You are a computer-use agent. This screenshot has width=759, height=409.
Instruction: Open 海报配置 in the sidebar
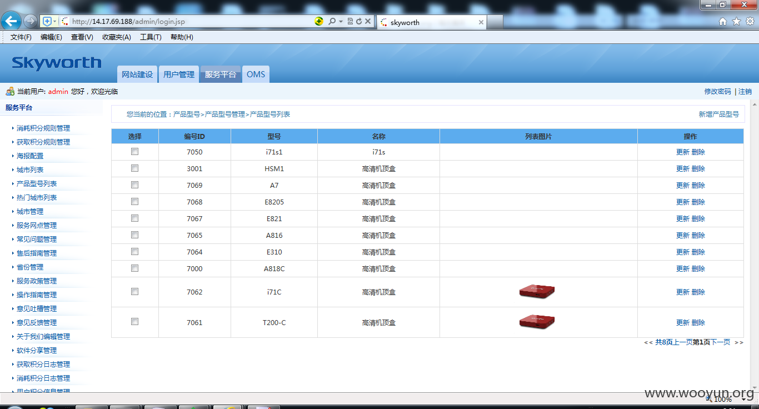30,156
